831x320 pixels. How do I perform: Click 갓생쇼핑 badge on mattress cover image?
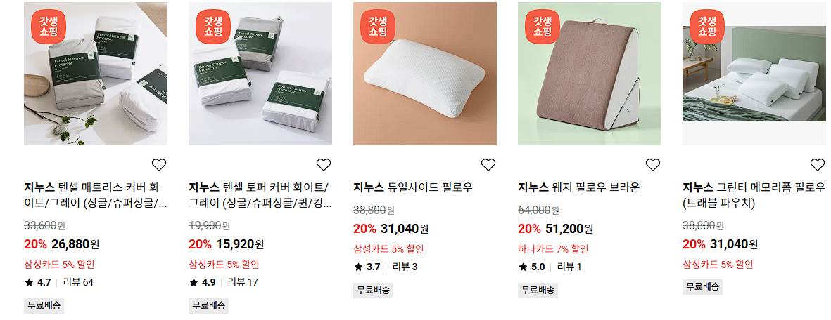49,27
